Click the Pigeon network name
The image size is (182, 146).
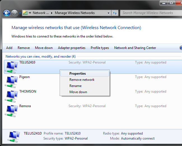tap(24, 77)
